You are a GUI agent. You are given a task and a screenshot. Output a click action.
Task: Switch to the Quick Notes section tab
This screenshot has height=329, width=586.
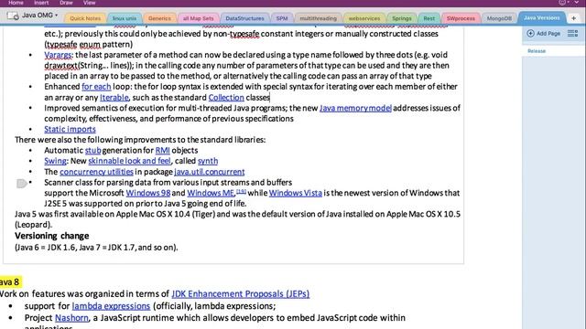click(x=85, y=18)
